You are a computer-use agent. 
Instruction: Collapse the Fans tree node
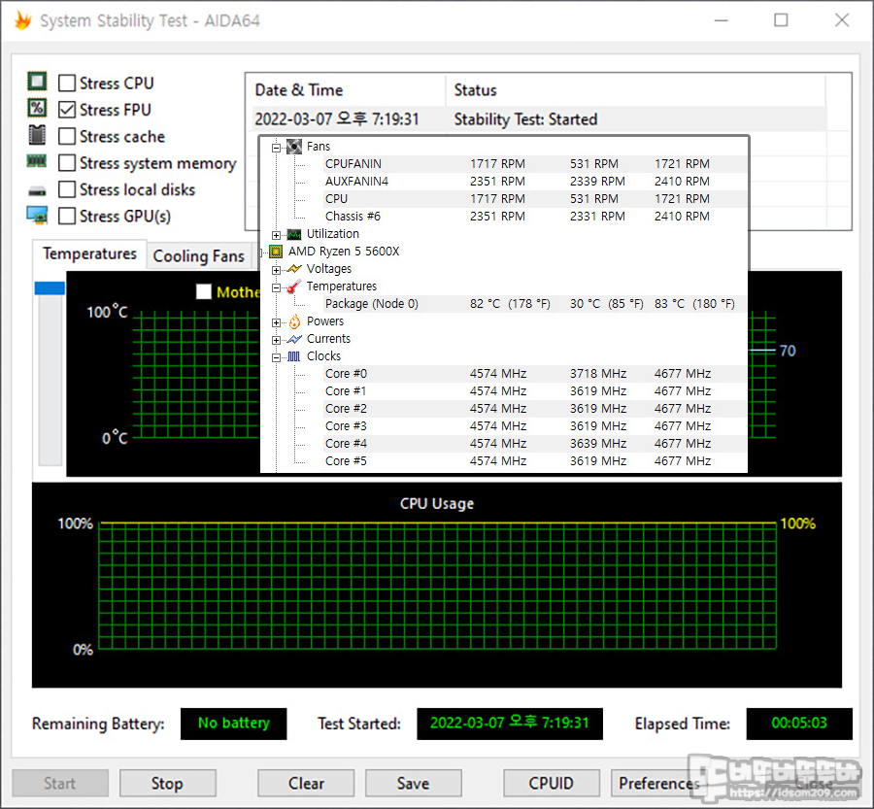point(276,149)
